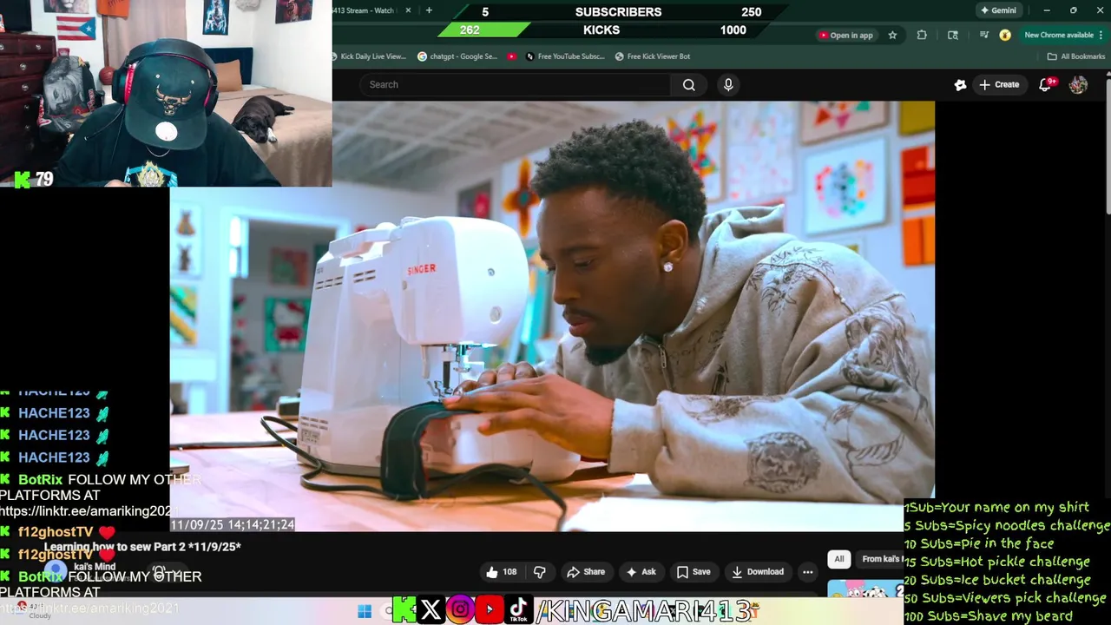Click the video player to pause playback
This screenshot has width=1111, height=625.
pyautogui.click(x=552, y=316)
